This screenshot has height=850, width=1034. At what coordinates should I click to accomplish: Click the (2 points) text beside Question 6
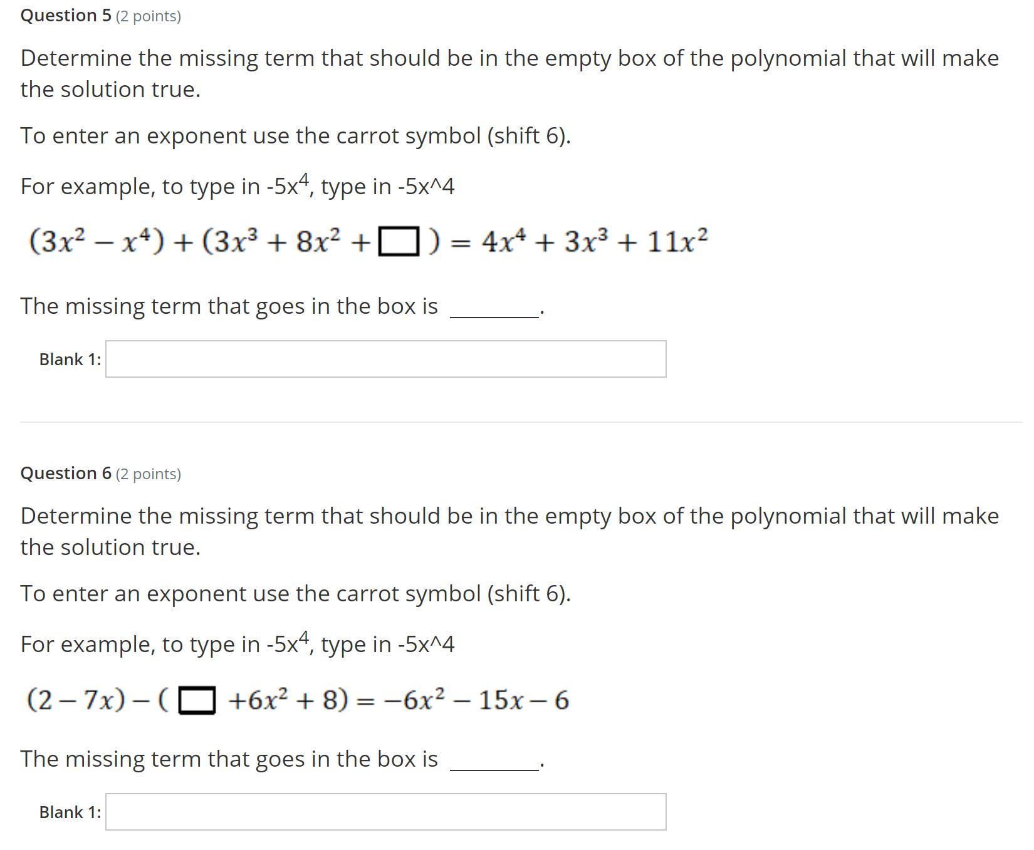click(x=149, y=474)
